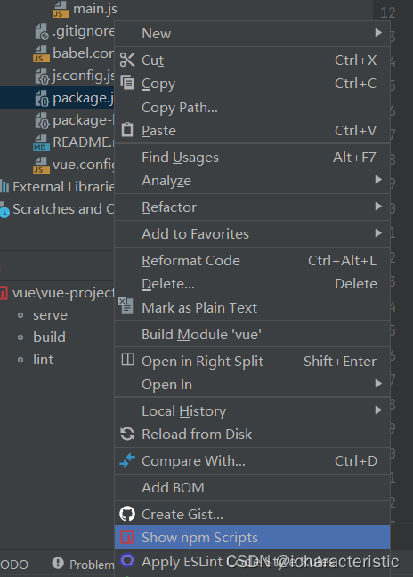Screen dimensions: 413x577
Task: Select the package.json file in project tree
Action: (x=57, y=98)
